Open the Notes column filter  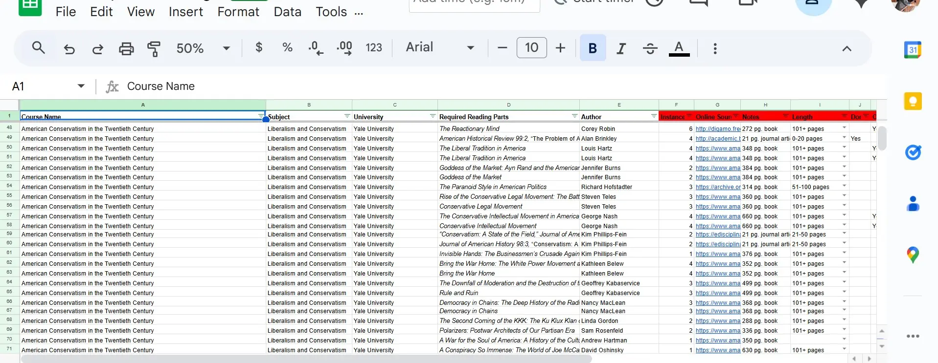click(785, 116)
